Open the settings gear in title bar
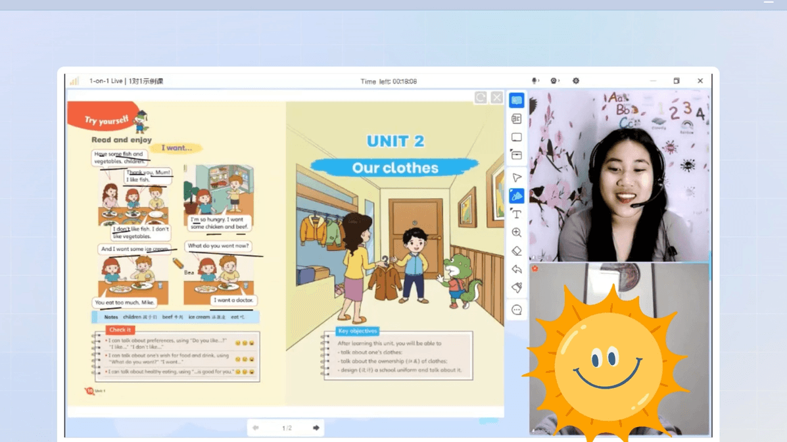Screen dimensions: 787x442 point(575,81)
